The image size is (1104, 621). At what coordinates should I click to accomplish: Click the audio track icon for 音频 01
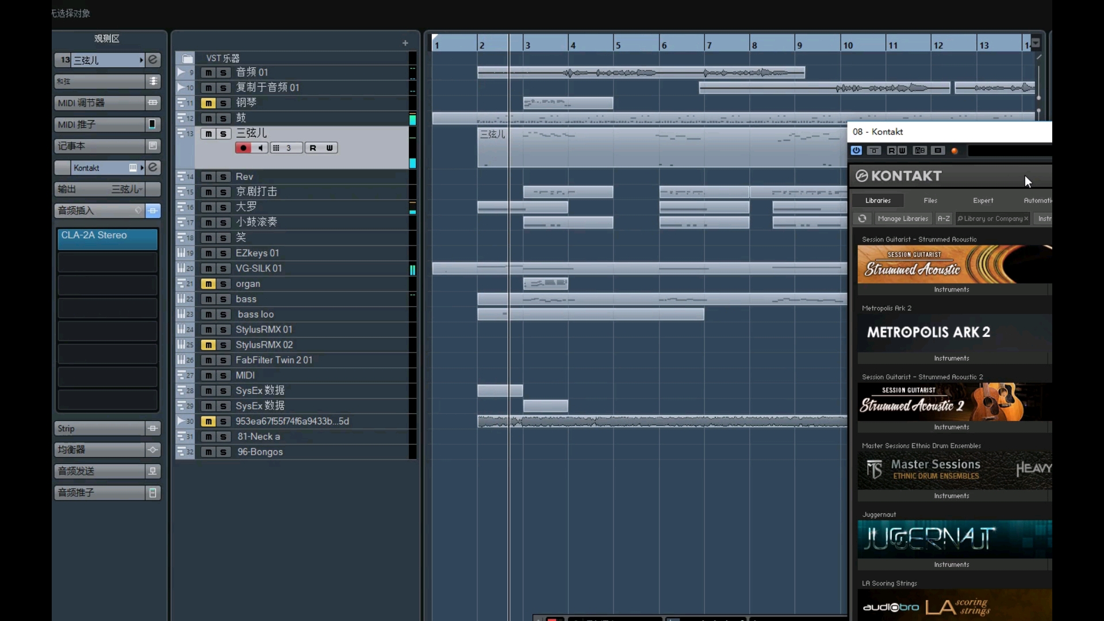tap(181, 72)
